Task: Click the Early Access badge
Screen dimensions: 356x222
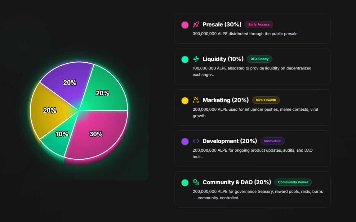Action: coord(259,24)
